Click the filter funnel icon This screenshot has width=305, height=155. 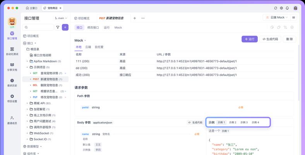pyautogui.click(x=58, y=27)
